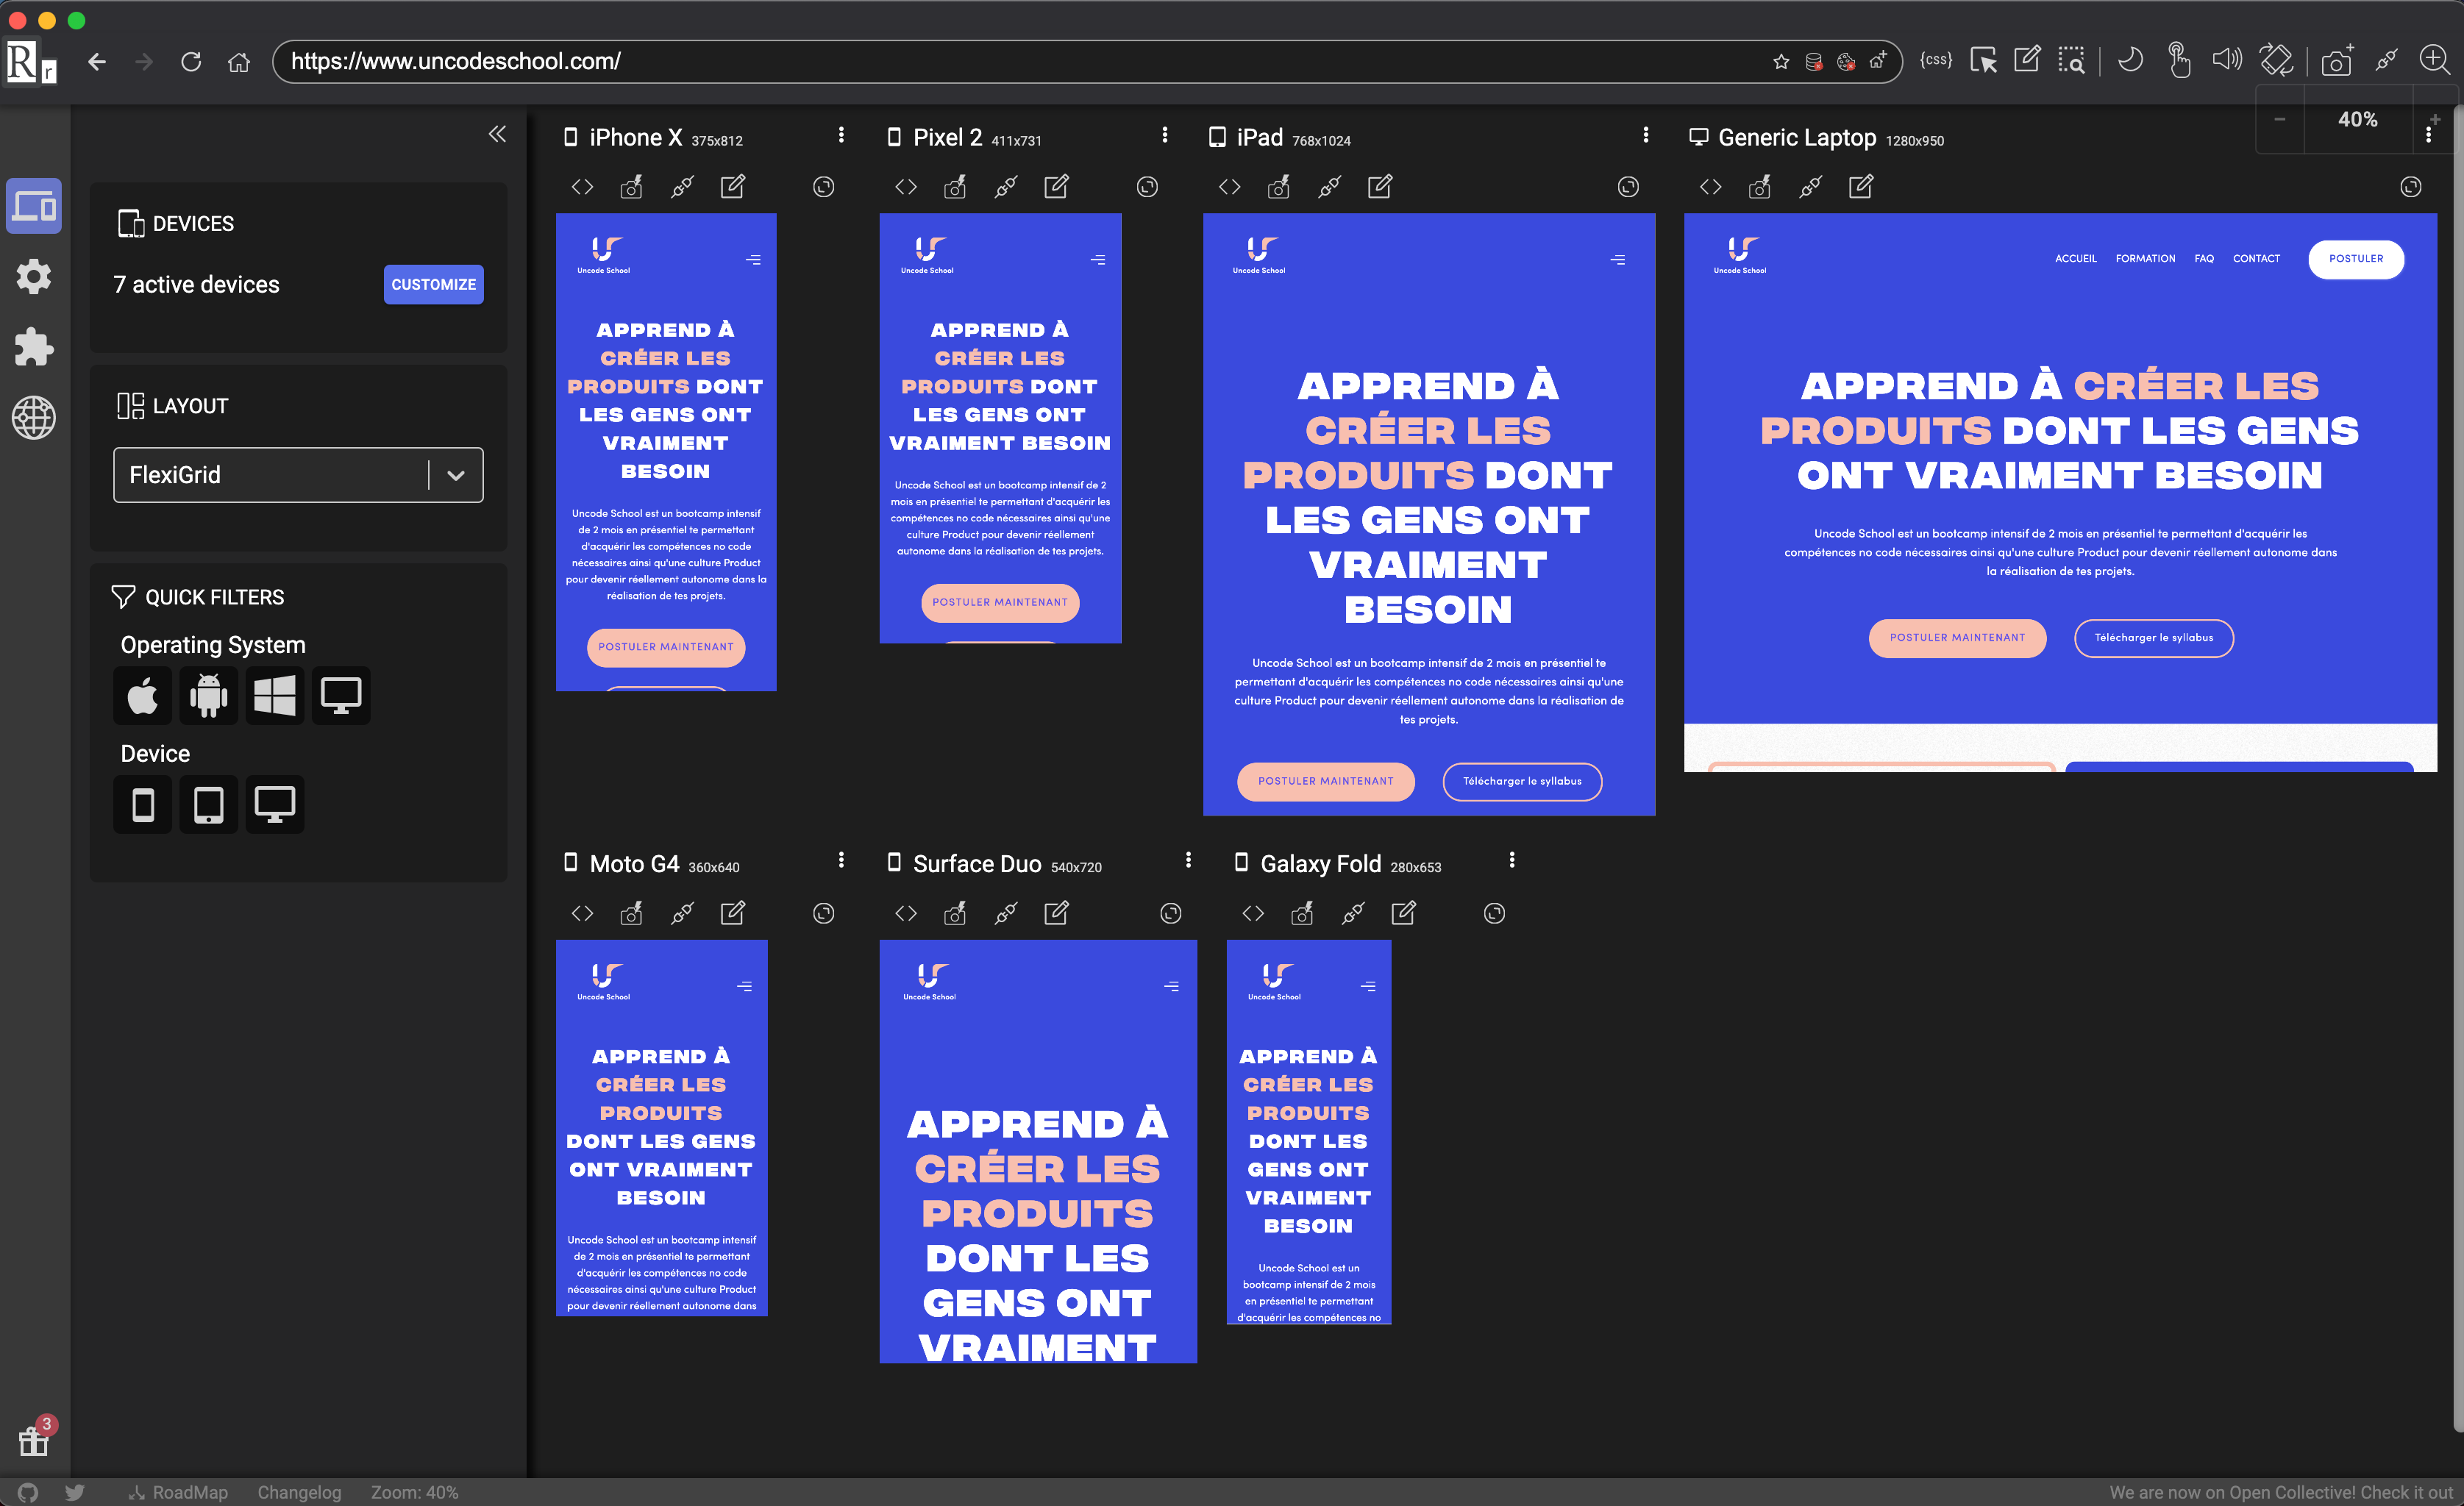The width and height of the screenshot is (2464, 1506).
Task: Click the CUSTOMIZE devices button
Action: click(x=433, y=284)
